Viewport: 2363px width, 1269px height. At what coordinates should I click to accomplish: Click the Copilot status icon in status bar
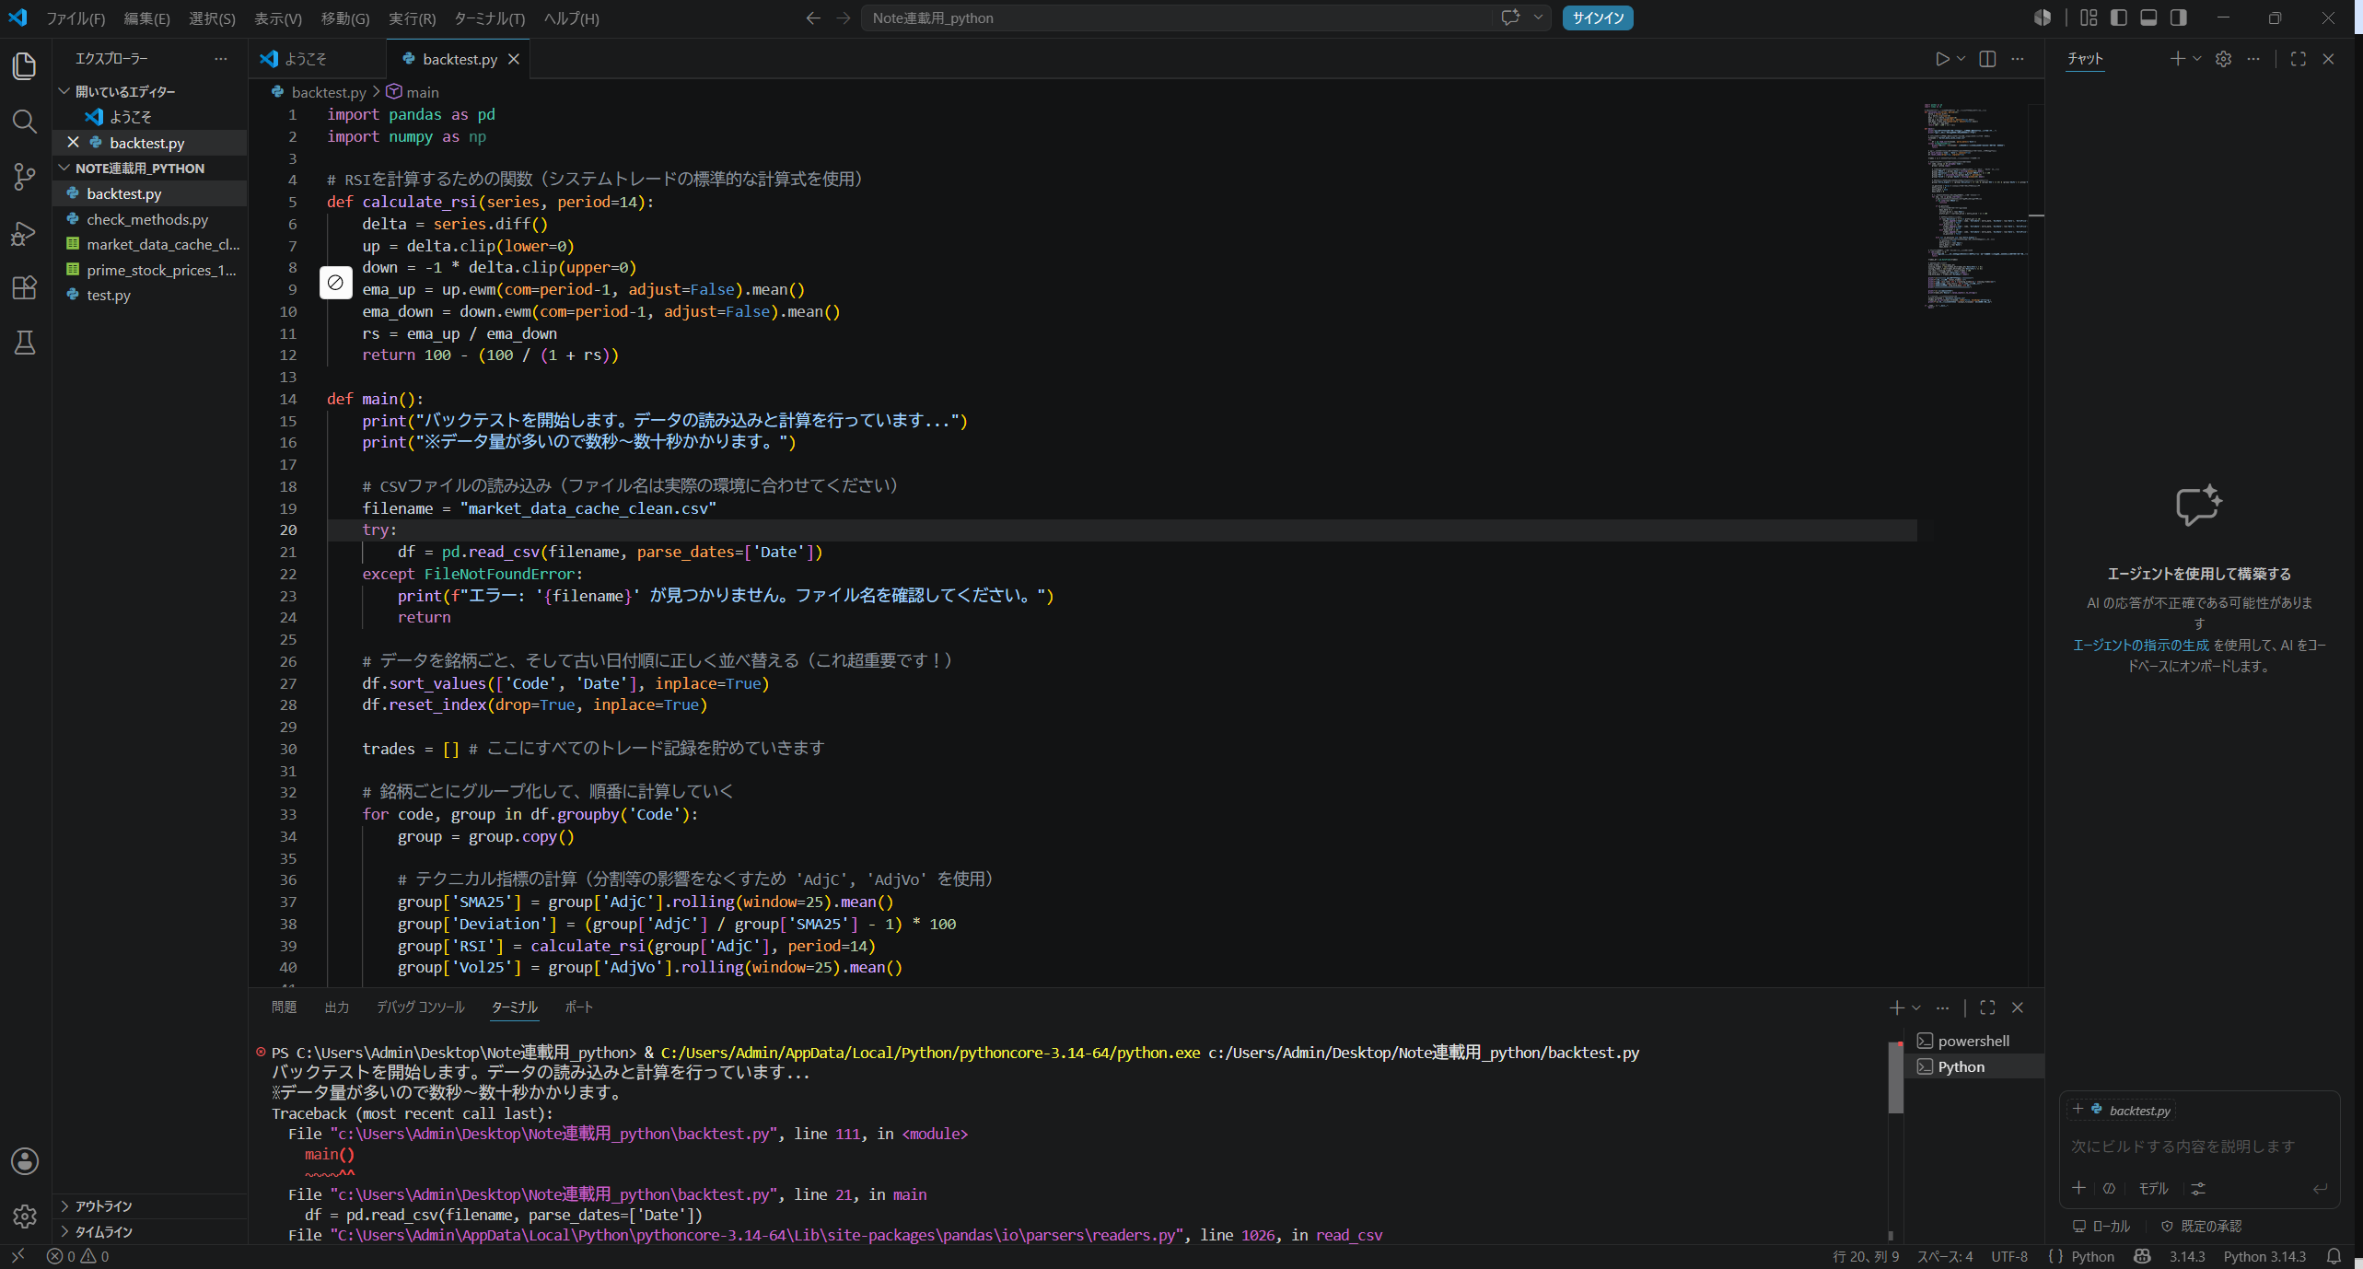pyautogui.click(x=2142, y=1256)
